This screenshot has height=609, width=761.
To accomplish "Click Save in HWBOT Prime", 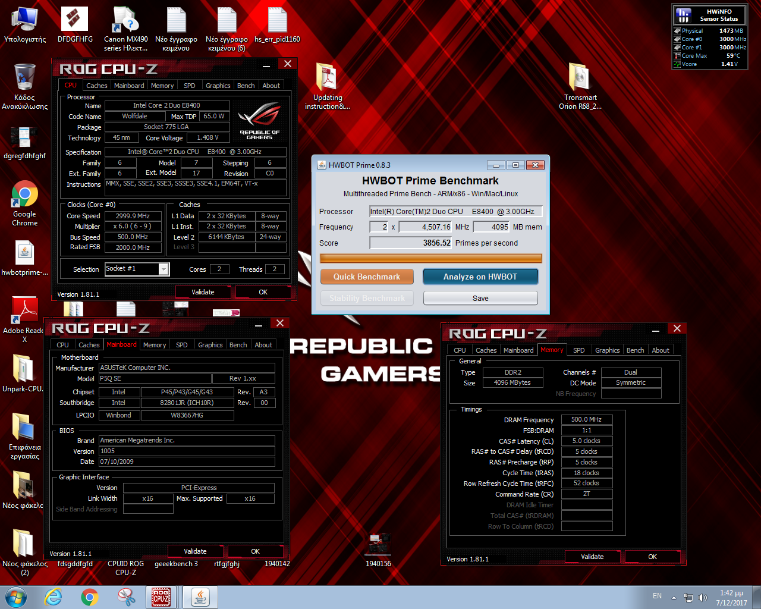I will coord(480,298).
